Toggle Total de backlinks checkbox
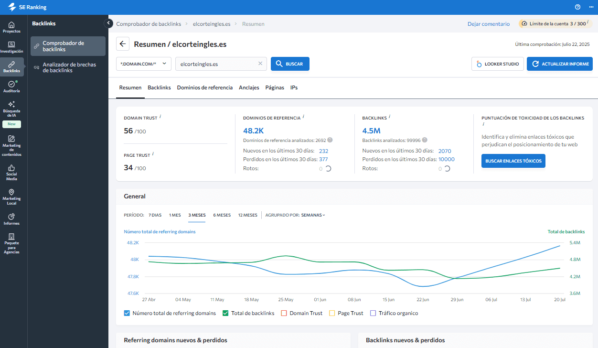 point(225,313)
